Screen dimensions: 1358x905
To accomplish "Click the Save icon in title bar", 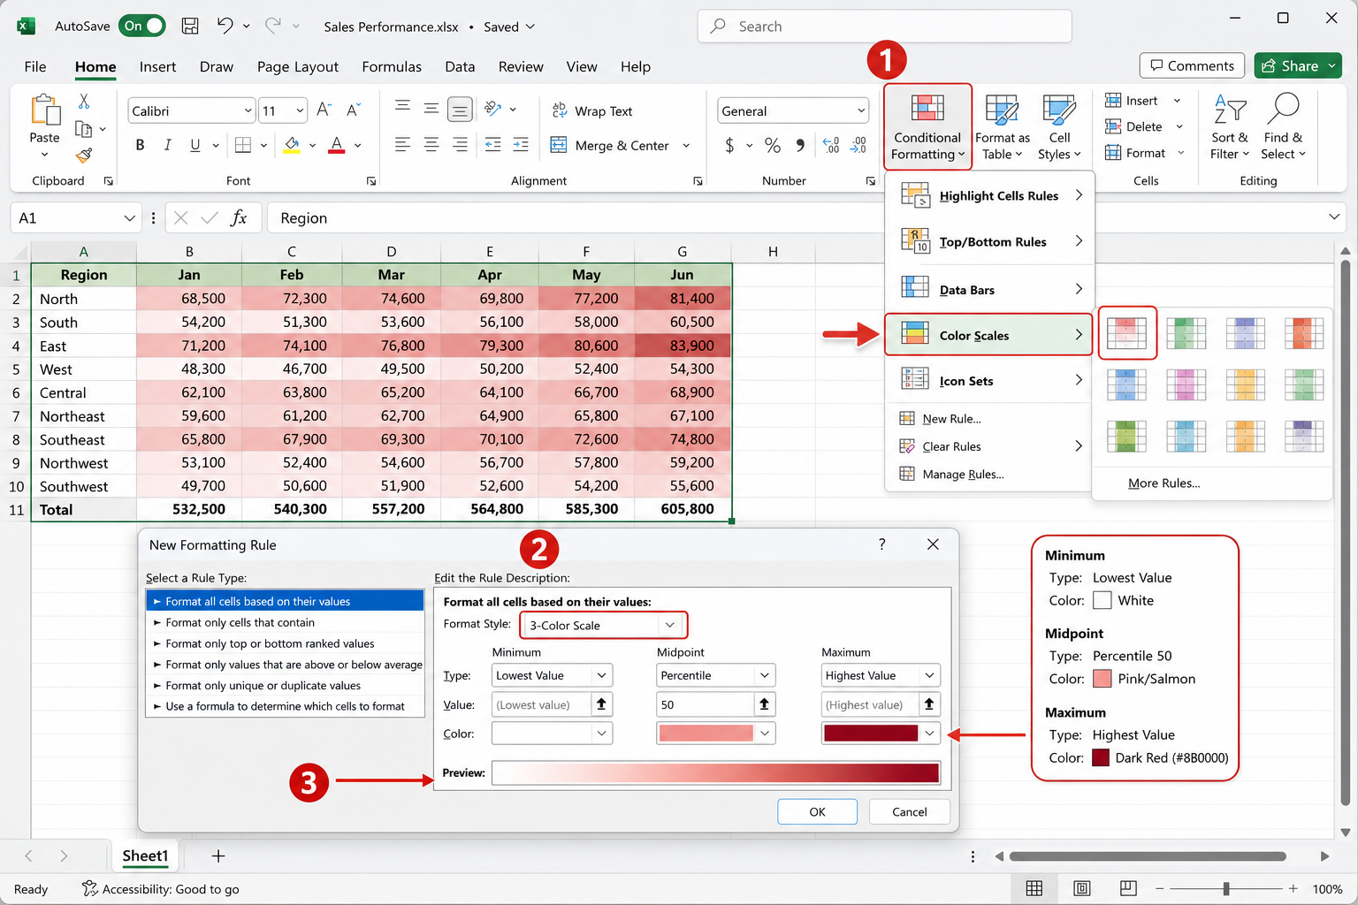I will click(x=190, y=26).
